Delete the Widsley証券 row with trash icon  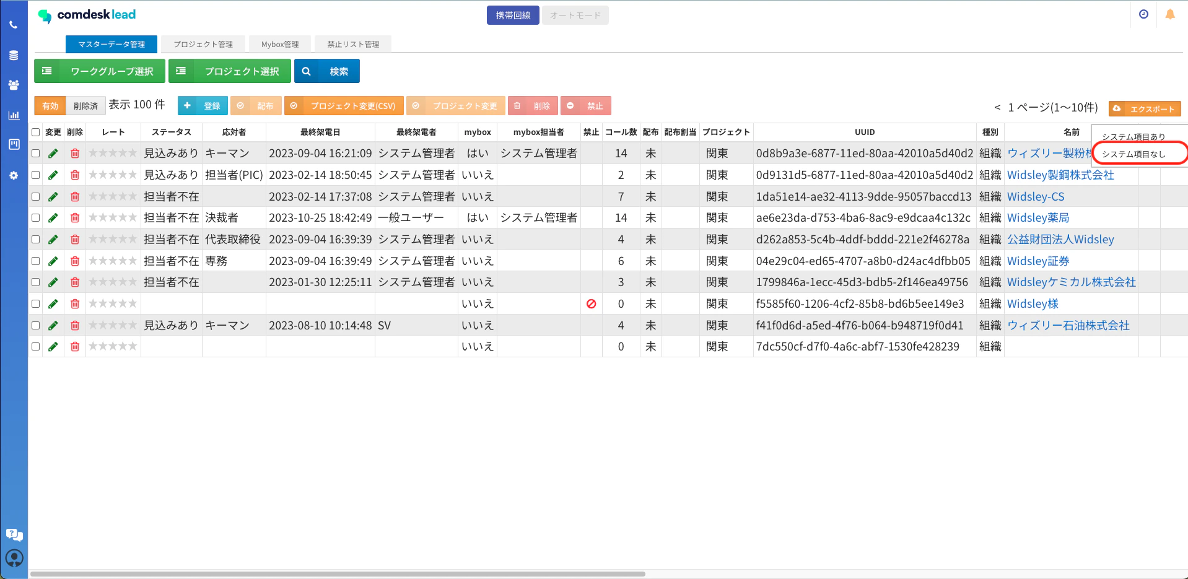(75, 261)
